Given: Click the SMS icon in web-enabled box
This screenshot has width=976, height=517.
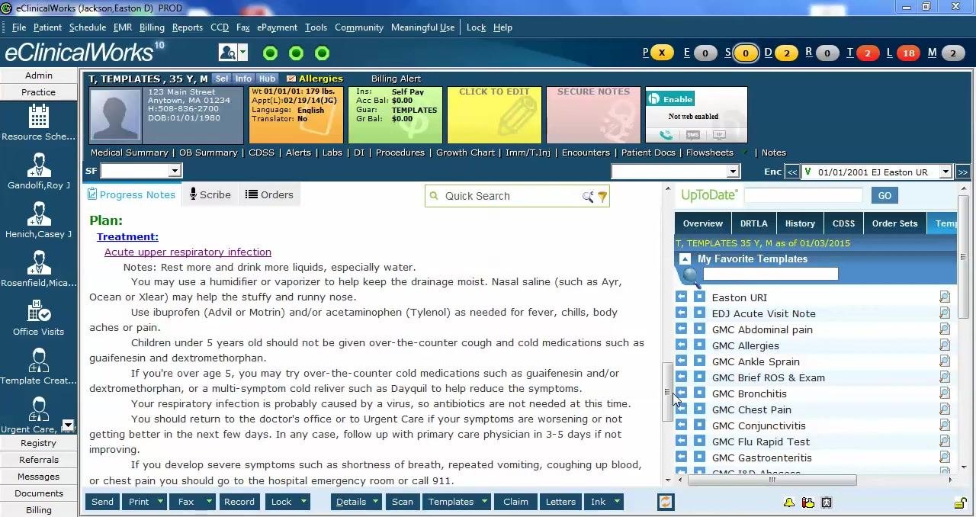Looking at the screenshot, I should point(692,135).
